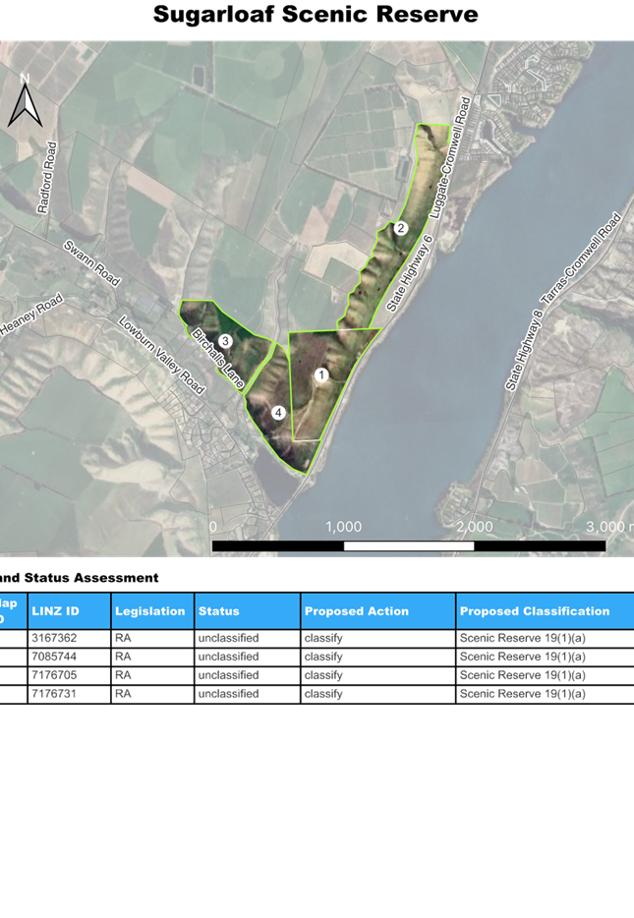Click the north arrow compass icon
This screenshot has width=634, height=918.
click(x=23, y=101)
